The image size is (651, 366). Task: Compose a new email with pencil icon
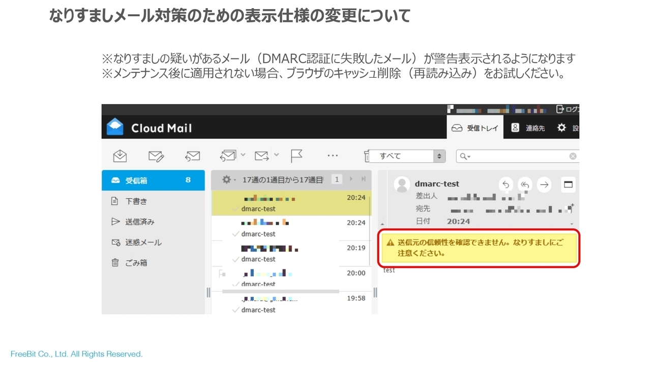[156, 156]
